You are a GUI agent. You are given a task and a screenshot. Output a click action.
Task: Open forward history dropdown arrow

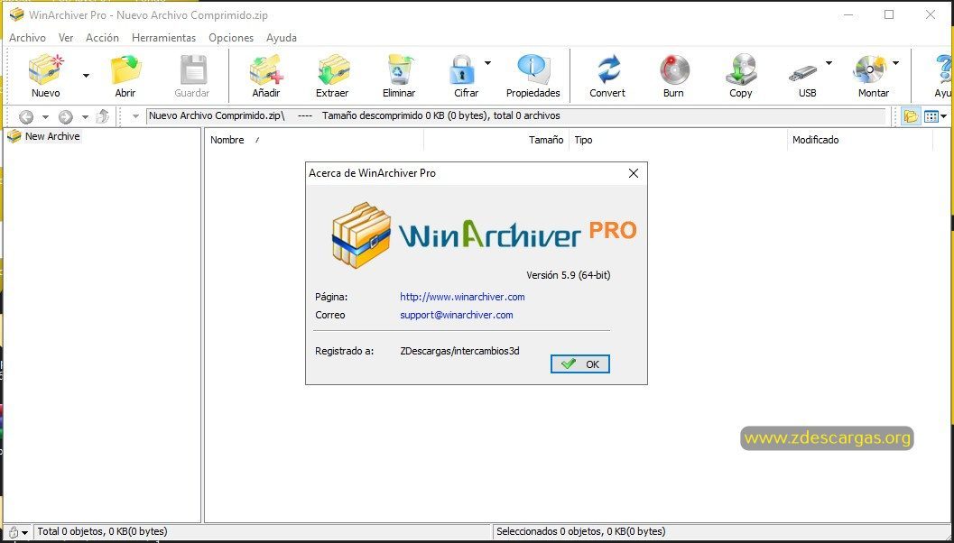(x=85, y=116)
